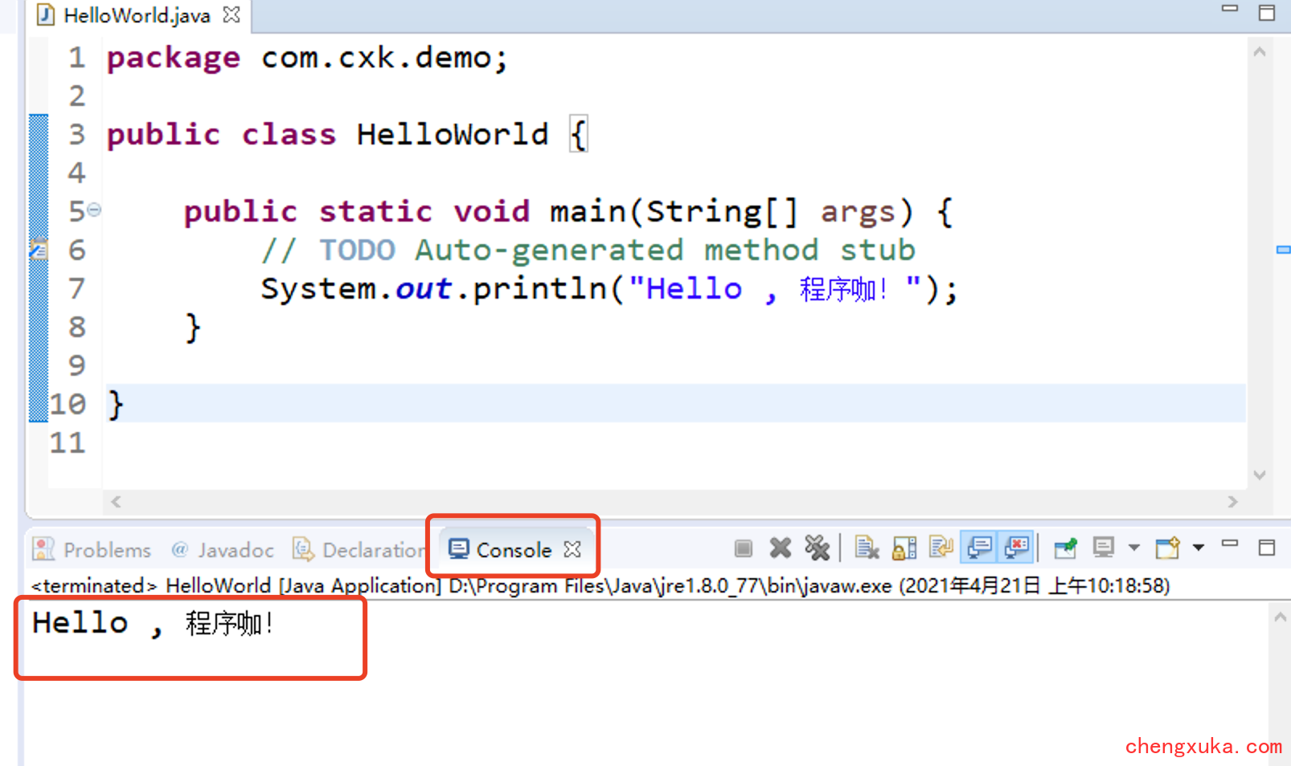Clear the console output
Screen dimensions: 1291x766
click(867, 548)
